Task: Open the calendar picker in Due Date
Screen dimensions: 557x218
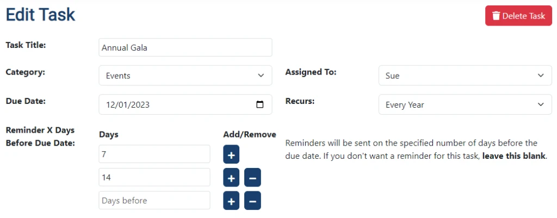Action: tap(259, 105)
